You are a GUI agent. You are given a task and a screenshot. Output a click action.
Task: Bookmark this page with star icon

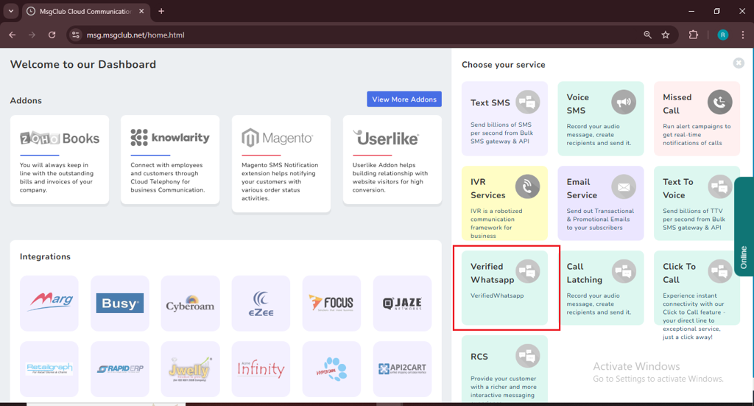[x=666, y=35]
